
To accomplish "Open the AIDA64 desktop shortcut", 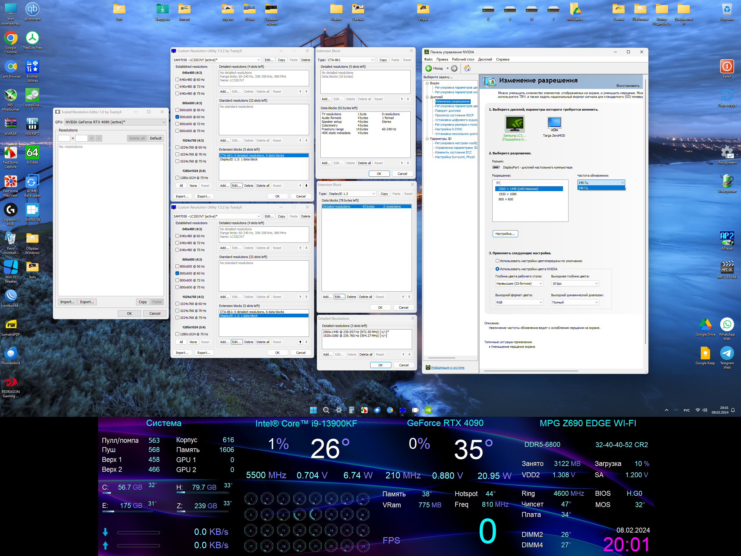I will 32,153.
